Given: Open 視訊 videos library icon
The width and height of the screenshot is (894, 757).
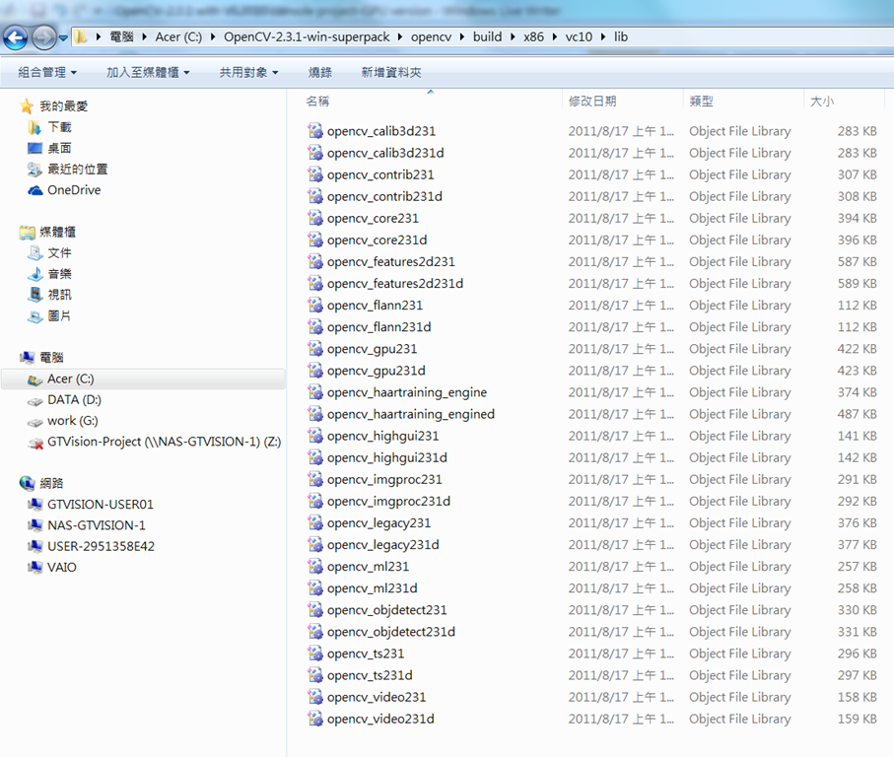Looking at the screenshot, I should click(34, 295).
